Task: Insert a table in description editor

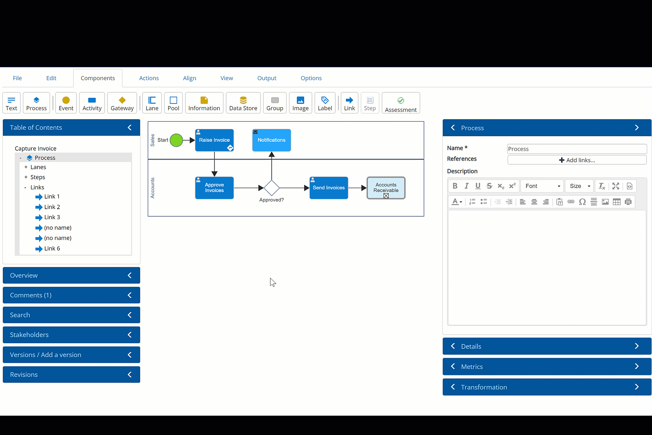Action: (616, 202)
